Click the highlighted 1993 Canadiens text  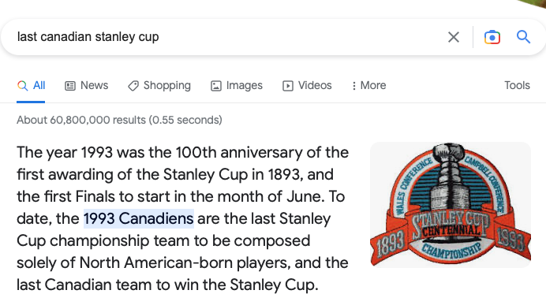click(139, 218)
